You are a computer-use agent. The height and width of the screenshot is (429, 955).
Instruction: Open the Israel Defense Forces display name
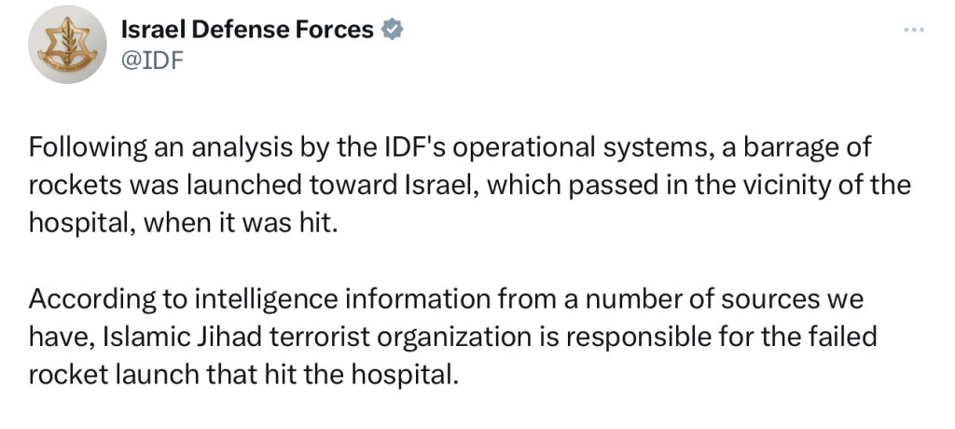pyautogui.click(x=247, y=30)
